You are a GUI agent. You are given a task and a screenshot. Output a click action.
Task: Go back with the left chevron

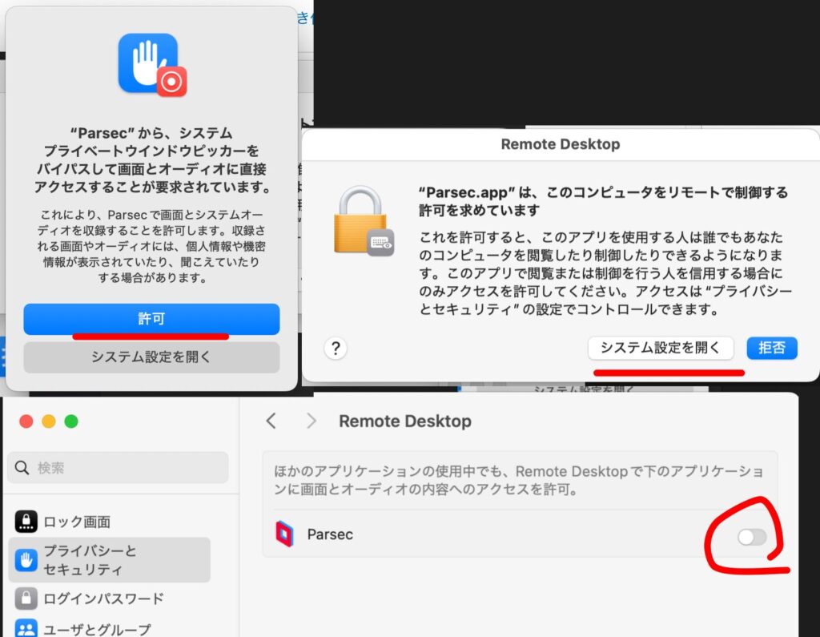coord(271,421)
